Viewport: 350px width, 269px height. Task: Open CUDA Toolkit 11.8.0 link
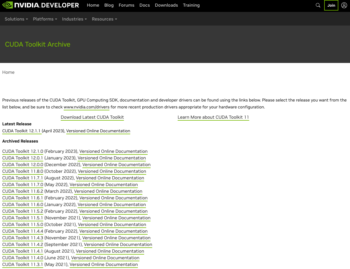pyautogui.click(x=23, y=171)
